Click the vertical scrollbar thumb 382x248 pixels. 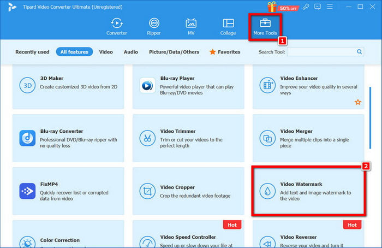370,118
